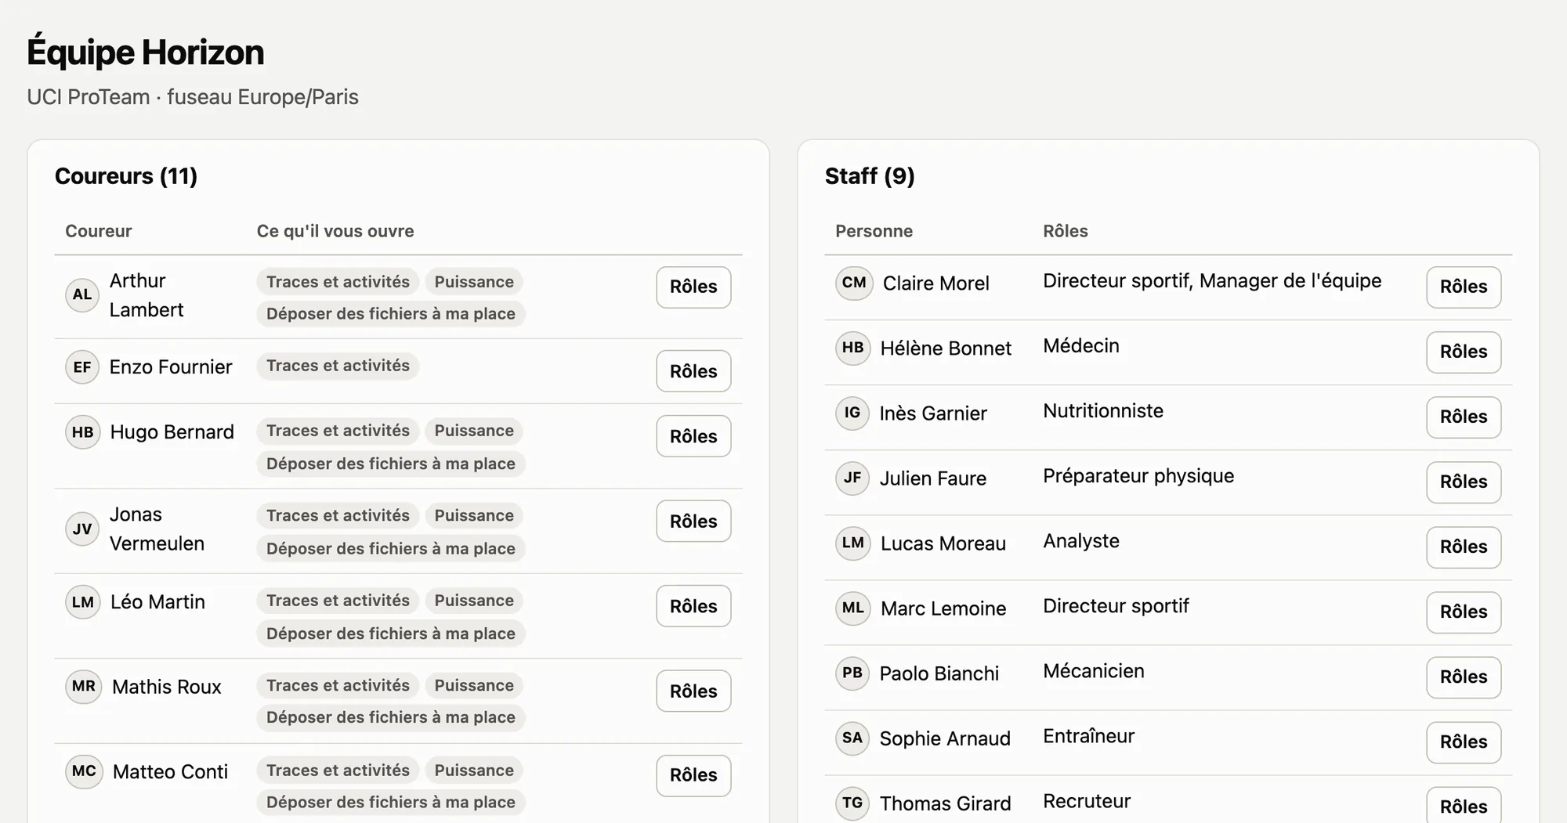Click Paolo Bianchi's PB avatar
This screenshot has width=1567, height=823.
[x=852, y=673]
